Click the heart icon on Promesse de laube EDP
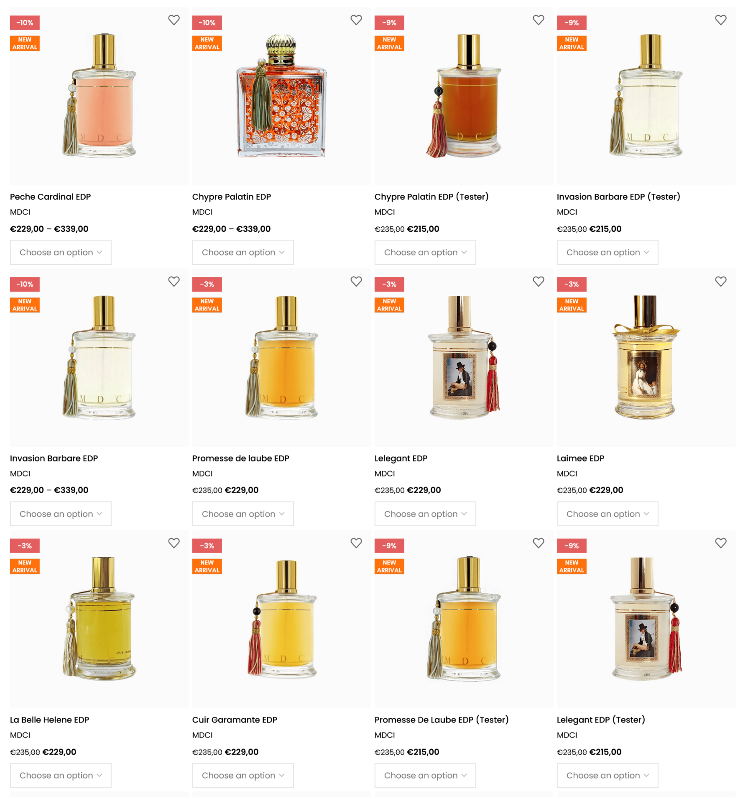Viewport: 738px width, 797px height. click(356, 281)
